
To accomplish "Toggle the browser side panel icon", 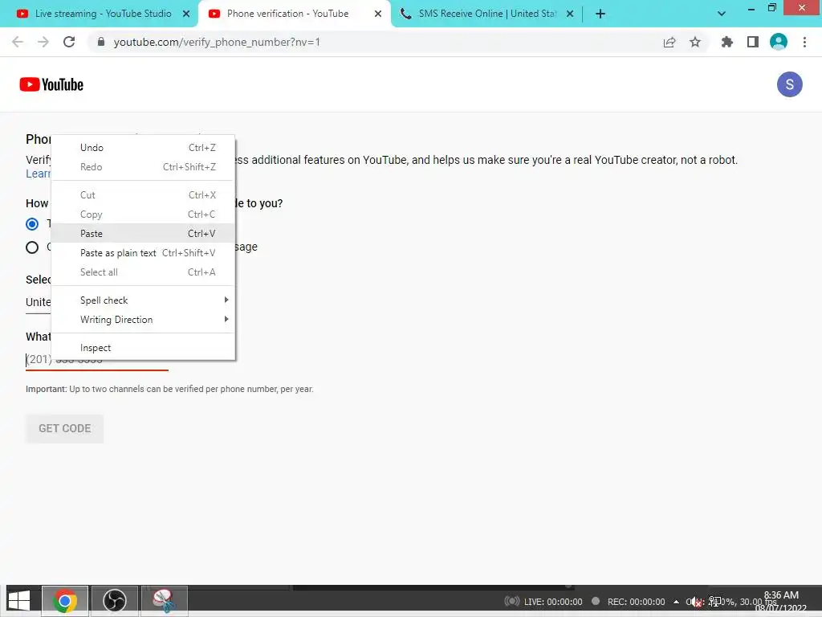I will click(x=752, y=42).
